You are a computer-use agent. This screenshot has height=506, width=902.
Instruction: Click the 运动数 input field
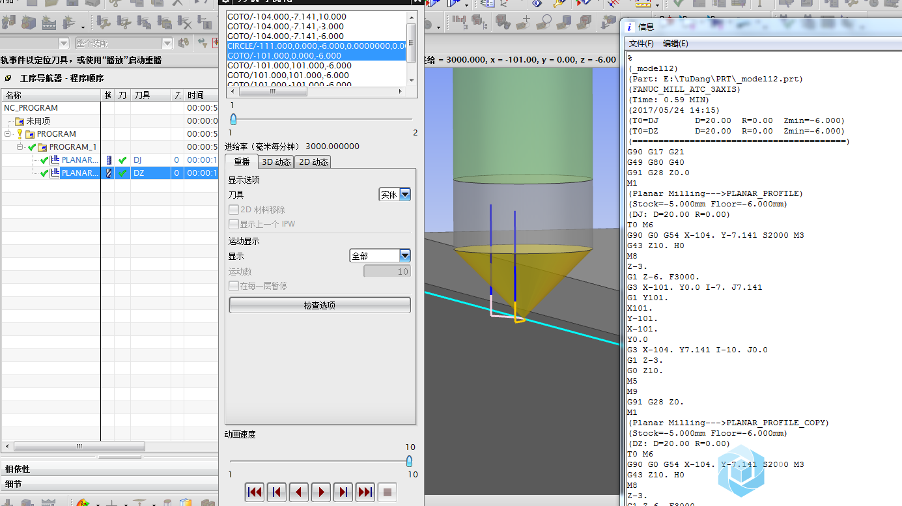(387, 272)
